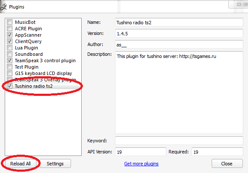Screen dimensions: 248x173
Task: Open plugin Settings button
Action: (x=55, y=164)
